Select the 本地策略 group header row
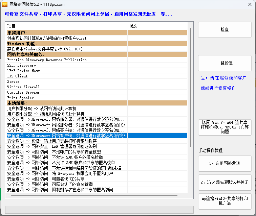 [x=97, y=103]
